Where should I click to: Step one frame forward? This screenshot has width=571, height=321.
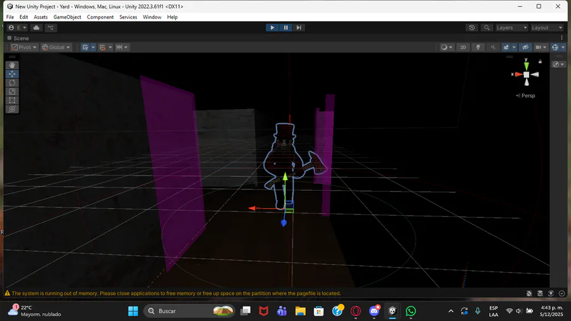pos(299,28)
